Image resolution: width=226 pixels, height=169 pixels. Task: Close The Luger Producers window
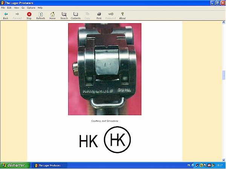coord(223,3)
